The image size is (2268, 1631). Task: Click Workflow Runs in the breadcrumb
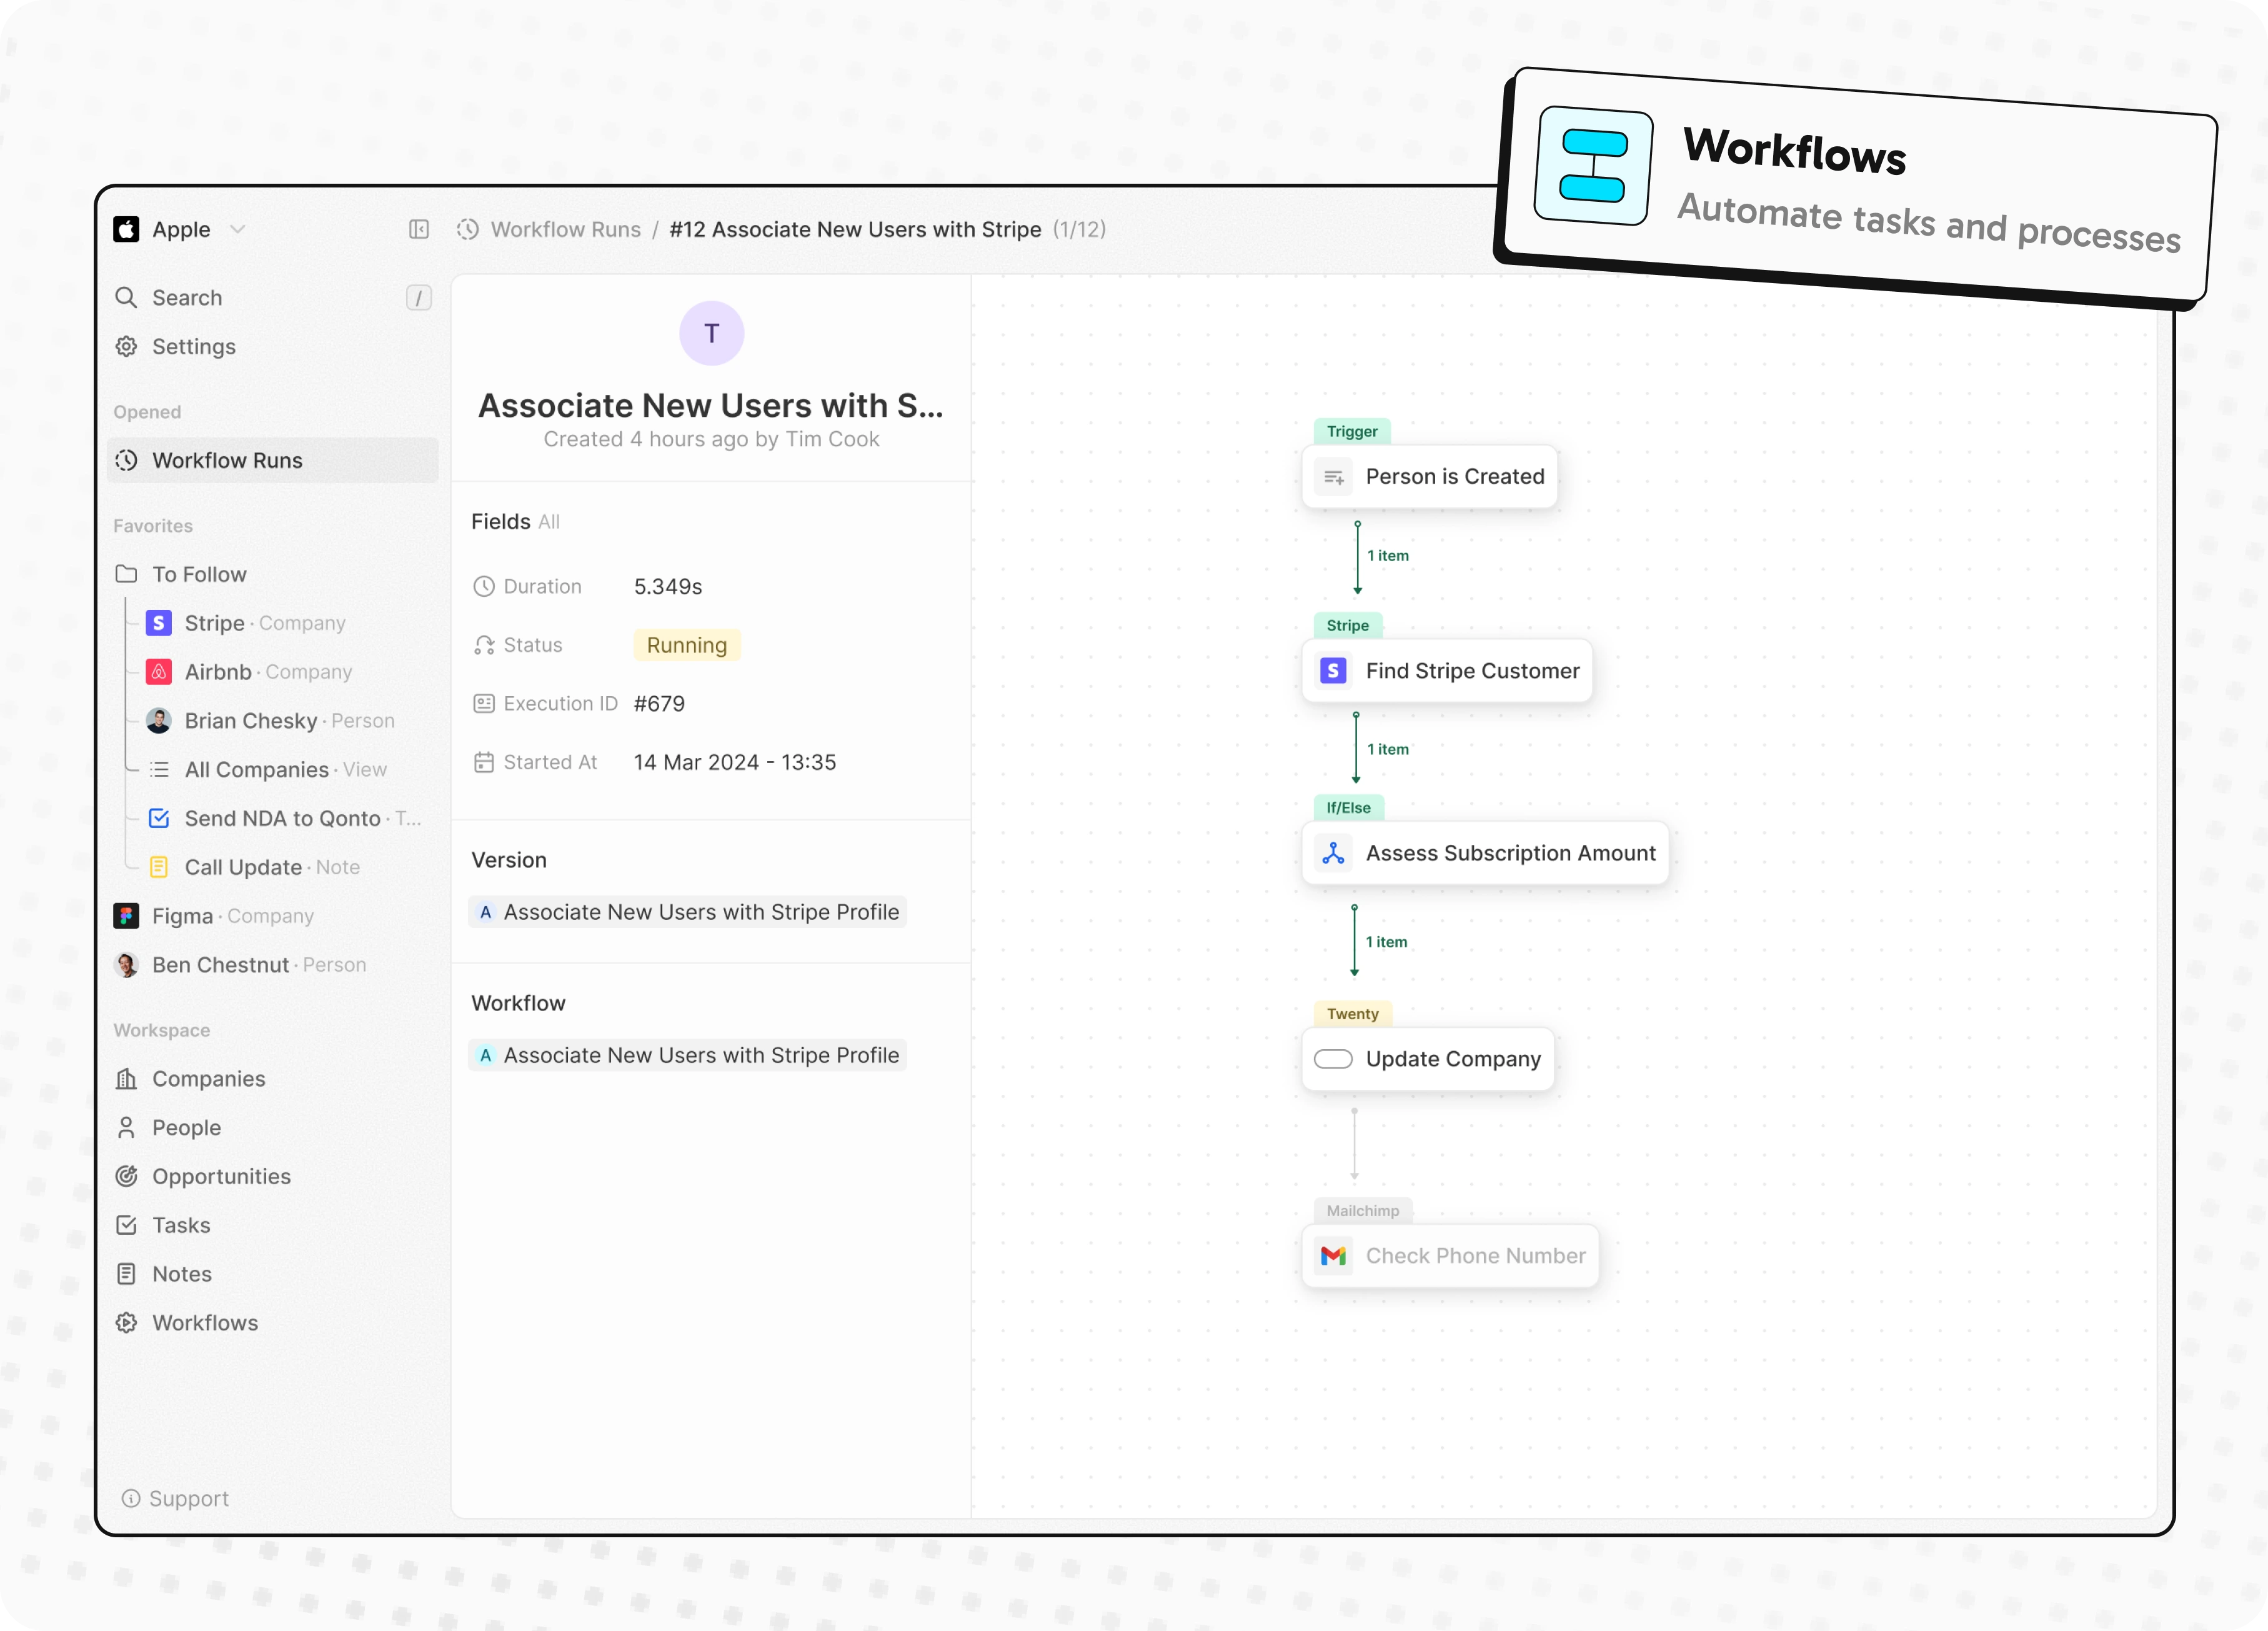point(566,229)
